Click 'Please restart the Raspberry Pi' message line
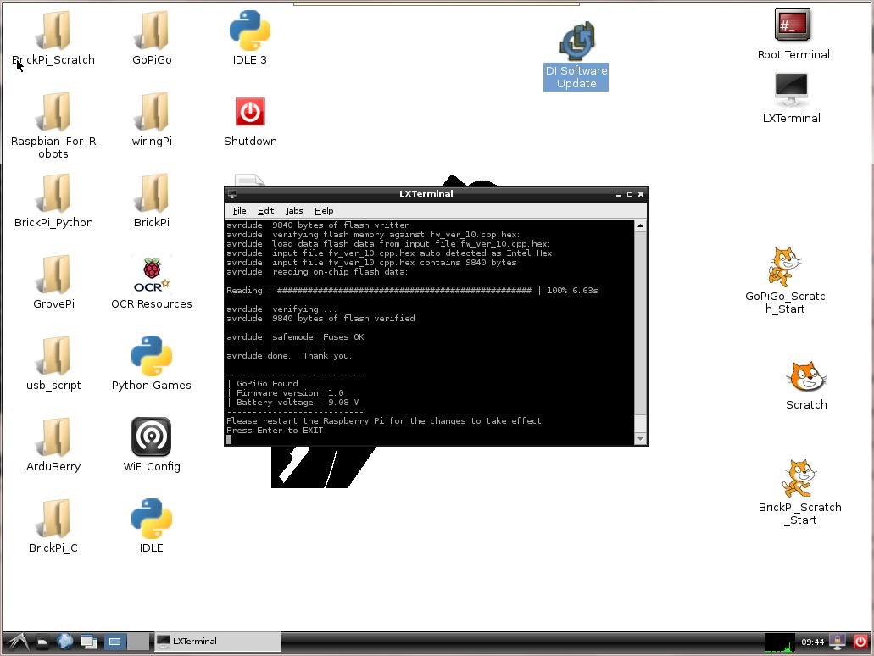The image size is (874, 656). point(383,420)
